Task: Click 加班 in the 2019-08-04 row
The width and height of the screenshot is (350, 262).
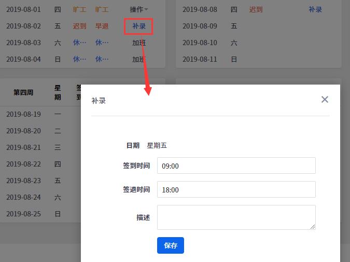Action: coord(138,59)
